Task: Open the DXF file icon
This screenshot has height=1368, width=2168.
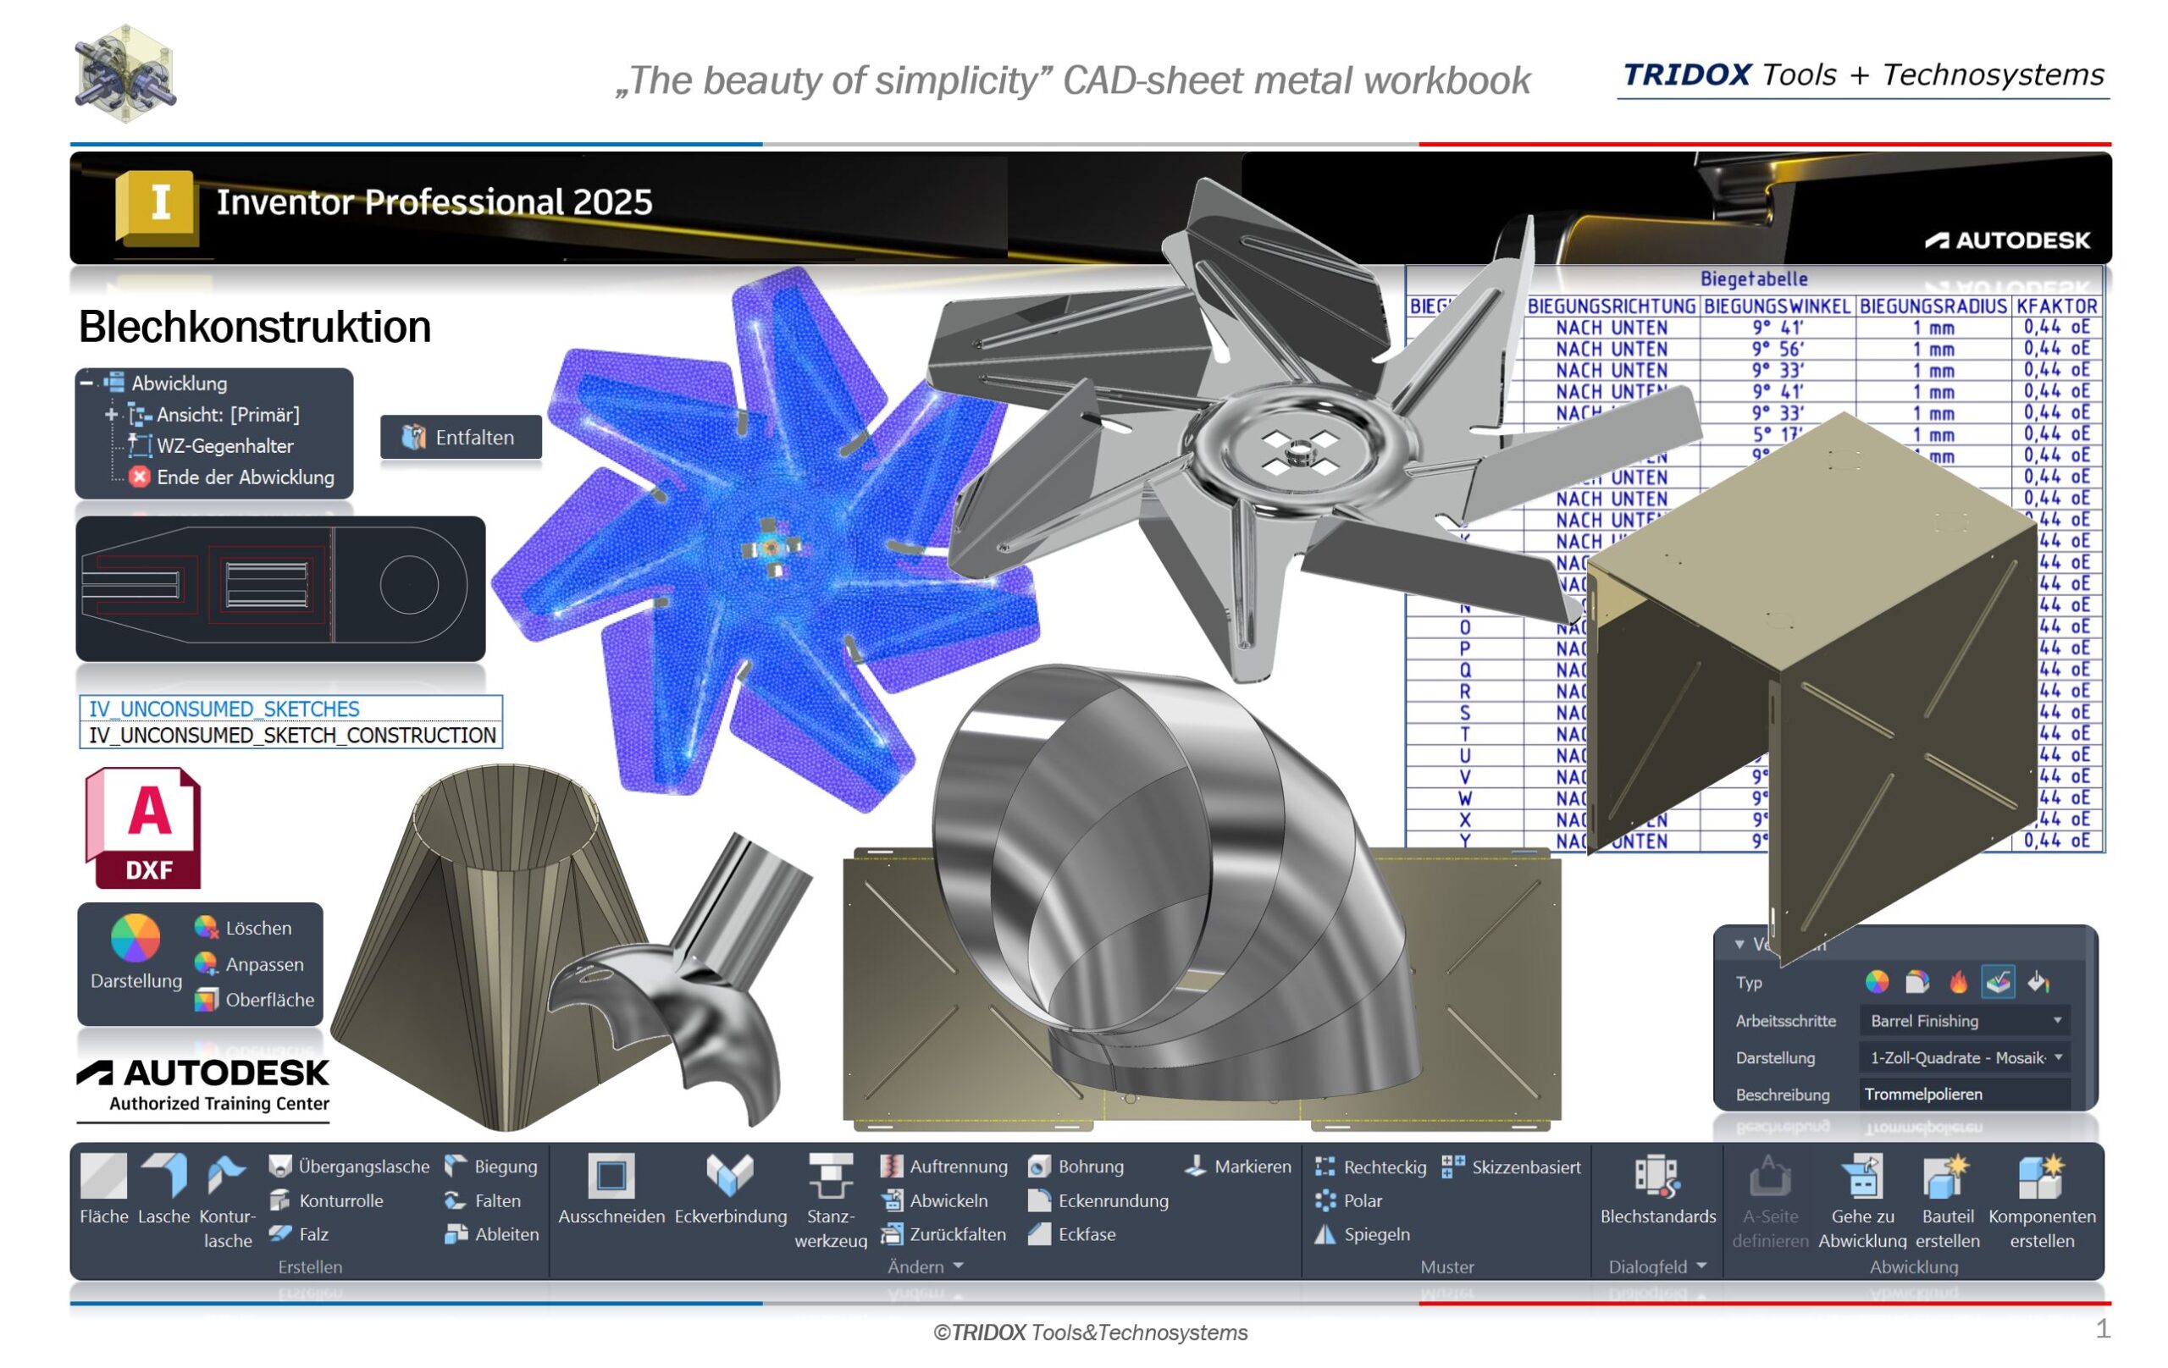Action: coord(143,828)
